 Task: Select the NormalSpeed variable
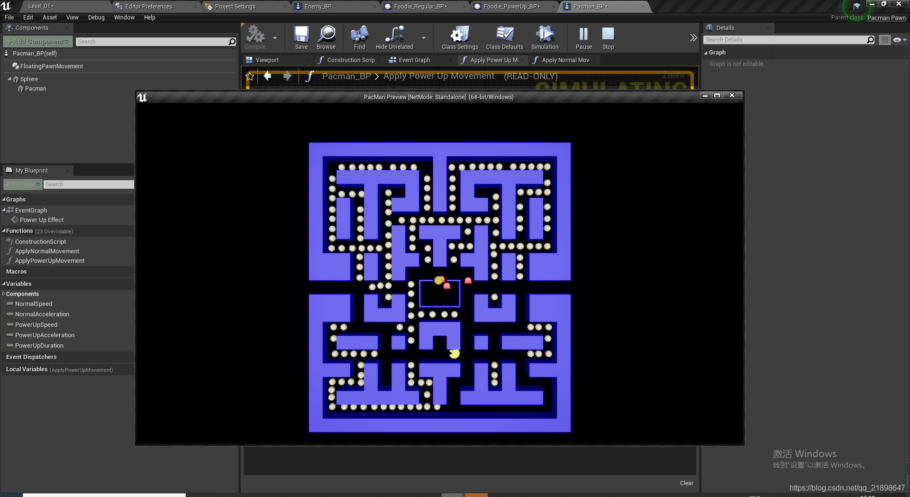coord(34,304)
